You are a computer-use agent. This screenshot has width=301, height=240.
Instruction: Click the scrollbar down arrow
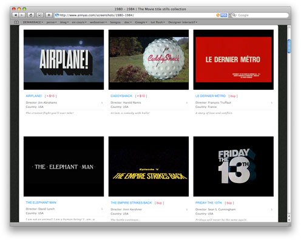pos(289,220)
